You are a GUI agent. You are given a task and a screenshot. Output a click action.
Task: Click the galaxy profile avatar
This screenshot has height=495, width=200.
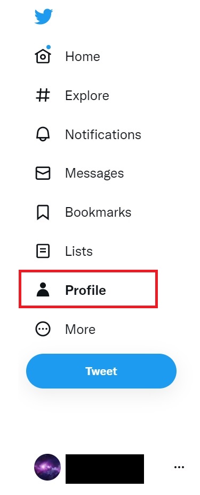[x=47, y=467]
